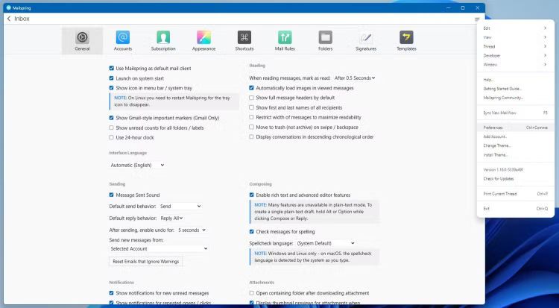Toggle the Message Sent Sound checkbox
The image size is (559, 308).
(112, 195)
